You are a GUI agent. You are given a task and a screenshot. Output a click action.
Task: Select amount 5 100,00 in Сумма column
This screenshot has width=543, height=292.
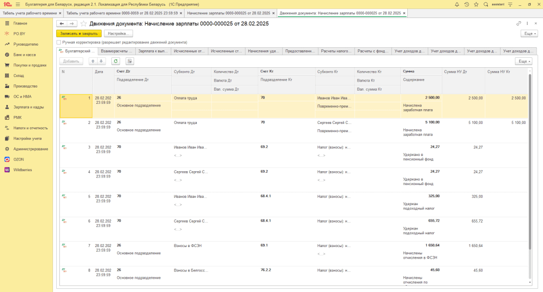(432, 122)
